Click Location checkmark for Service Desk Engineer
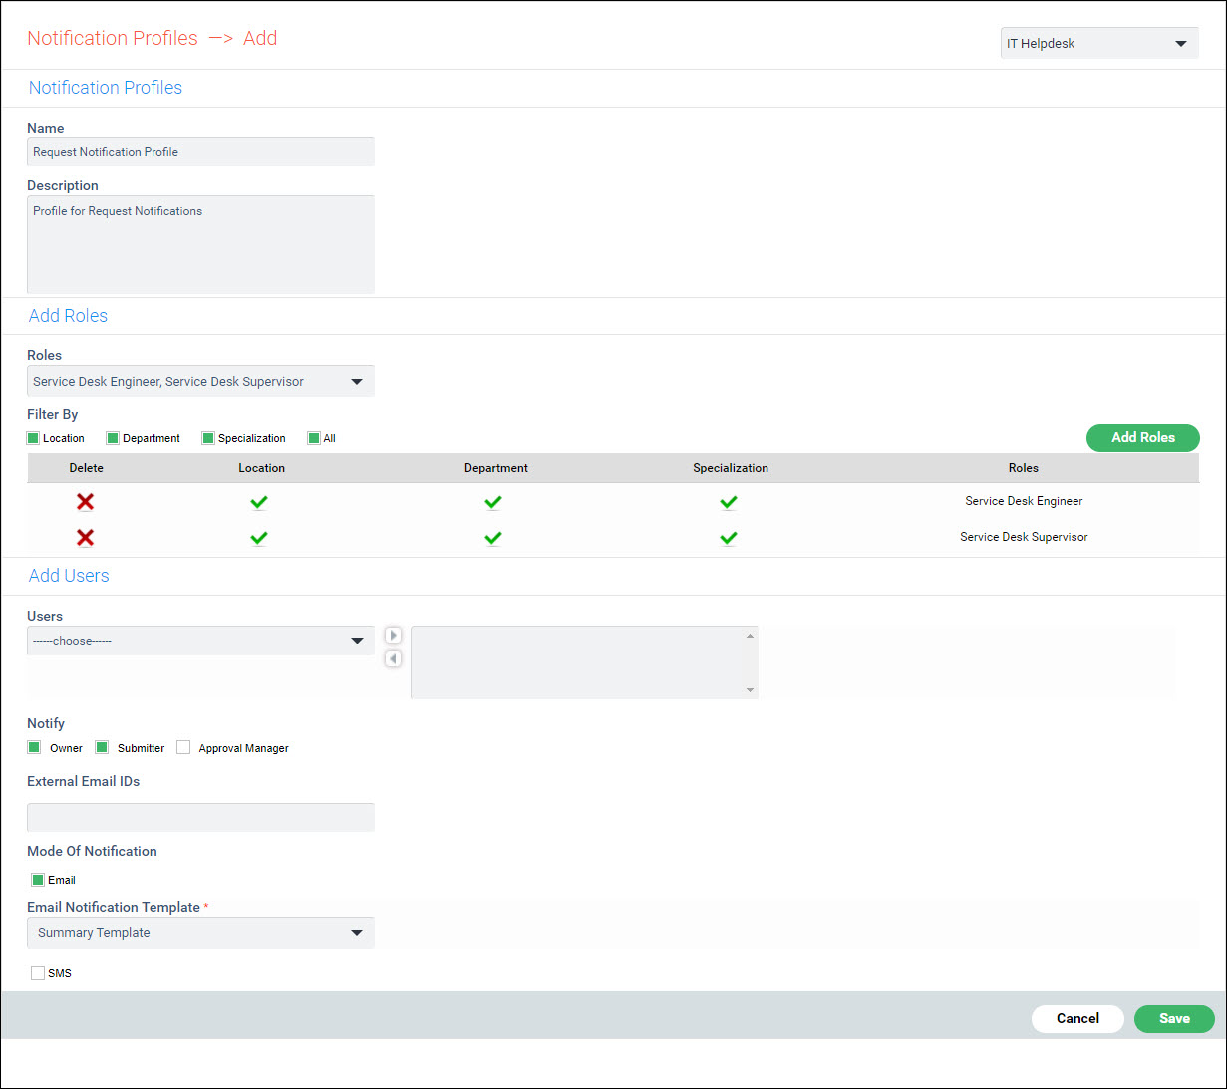Screen dimensions: 1227x1089 click(259, 502)
